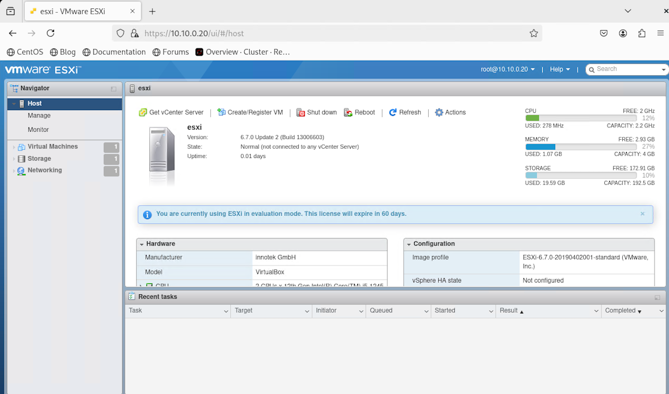Open the browser tab list icon
The height and width of the screenshot is (394, 669).
(11, 11)
